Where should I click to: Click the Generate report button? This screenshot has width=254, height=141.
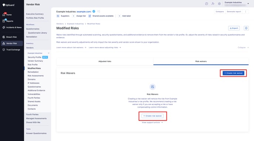[234, 12]
